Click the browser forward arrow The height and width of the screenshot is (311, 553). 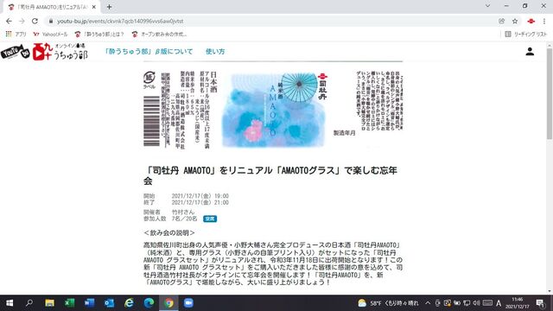point(22,21)
